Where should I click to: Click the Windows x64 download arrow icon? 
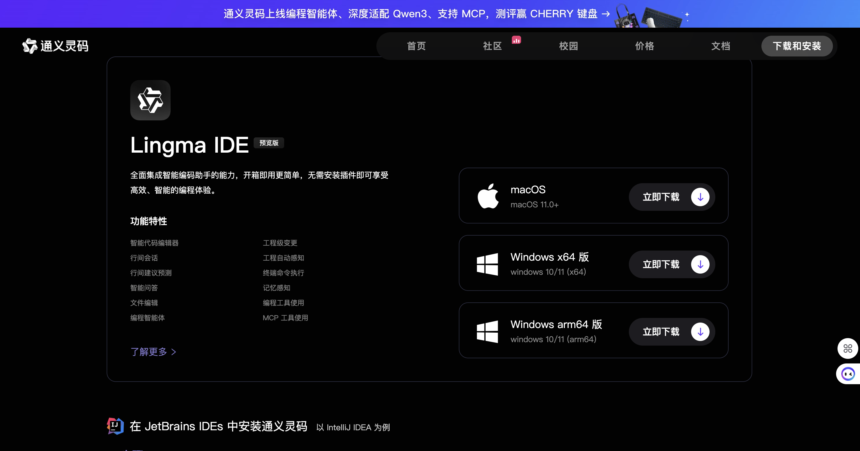[700, 265]
